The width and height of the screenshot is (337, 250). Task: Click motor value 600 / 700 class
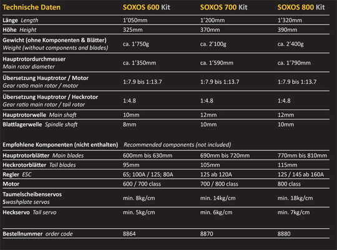coord(142,184)
